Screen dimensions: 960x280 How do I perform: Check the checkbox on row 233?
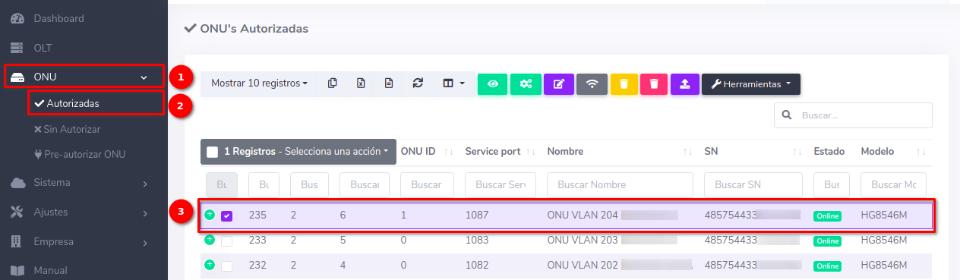point(226,241)
